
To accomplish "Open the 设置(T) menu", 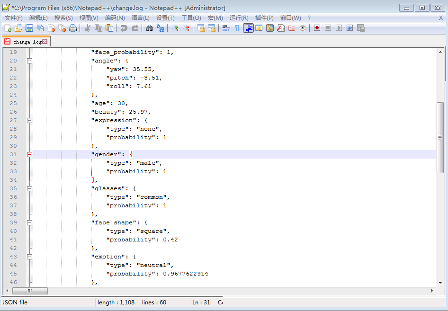I will click(x=165, y=18).
